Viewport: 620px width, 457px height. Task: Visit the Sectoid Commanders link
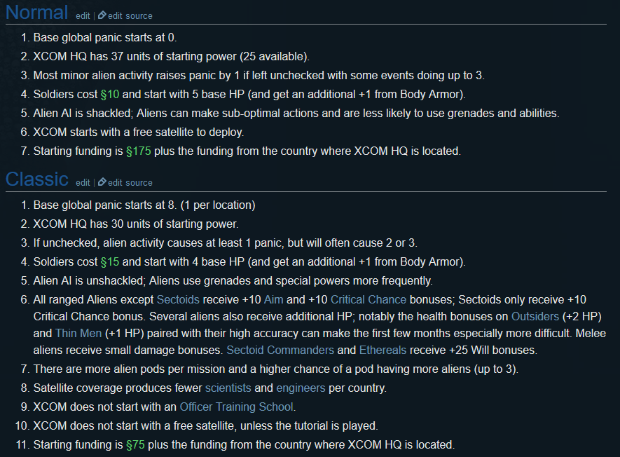coord(290,349)
